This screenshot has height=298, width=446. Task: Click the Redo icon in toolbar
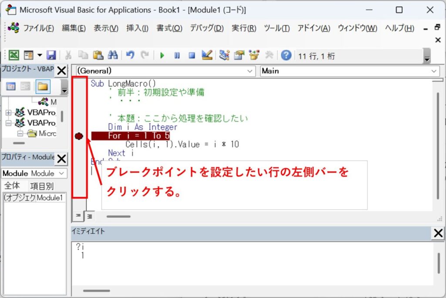pos(145,55)
